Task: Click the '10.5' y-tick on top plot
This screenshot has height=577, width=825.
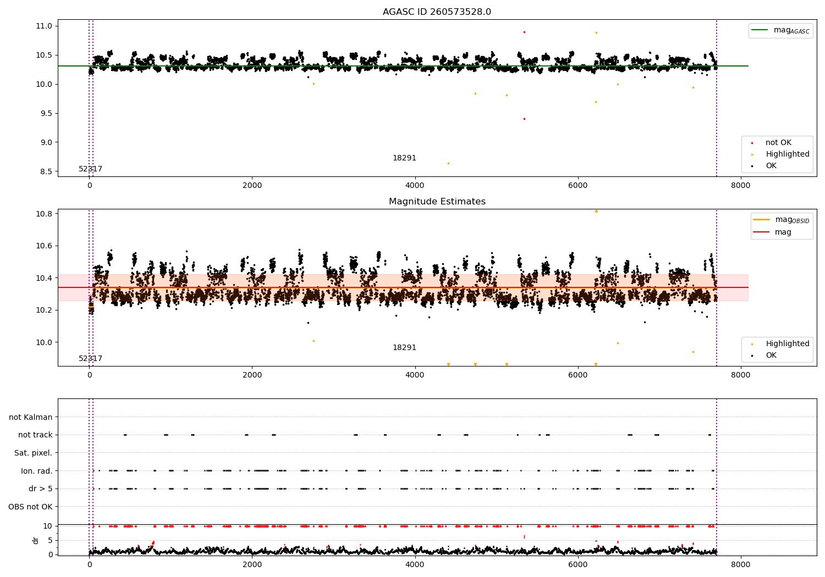Action: tap(44, 56)
